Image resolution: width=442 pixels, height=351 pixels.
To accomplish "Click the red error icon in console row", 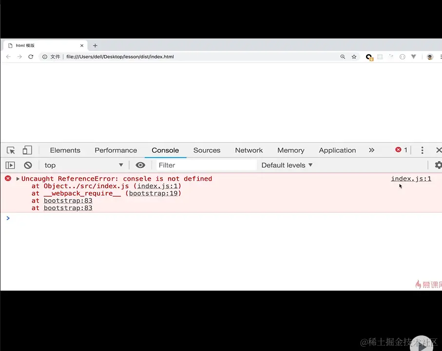I will tap(8, 178).
